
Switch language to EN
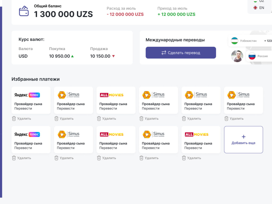click(259, 8)
